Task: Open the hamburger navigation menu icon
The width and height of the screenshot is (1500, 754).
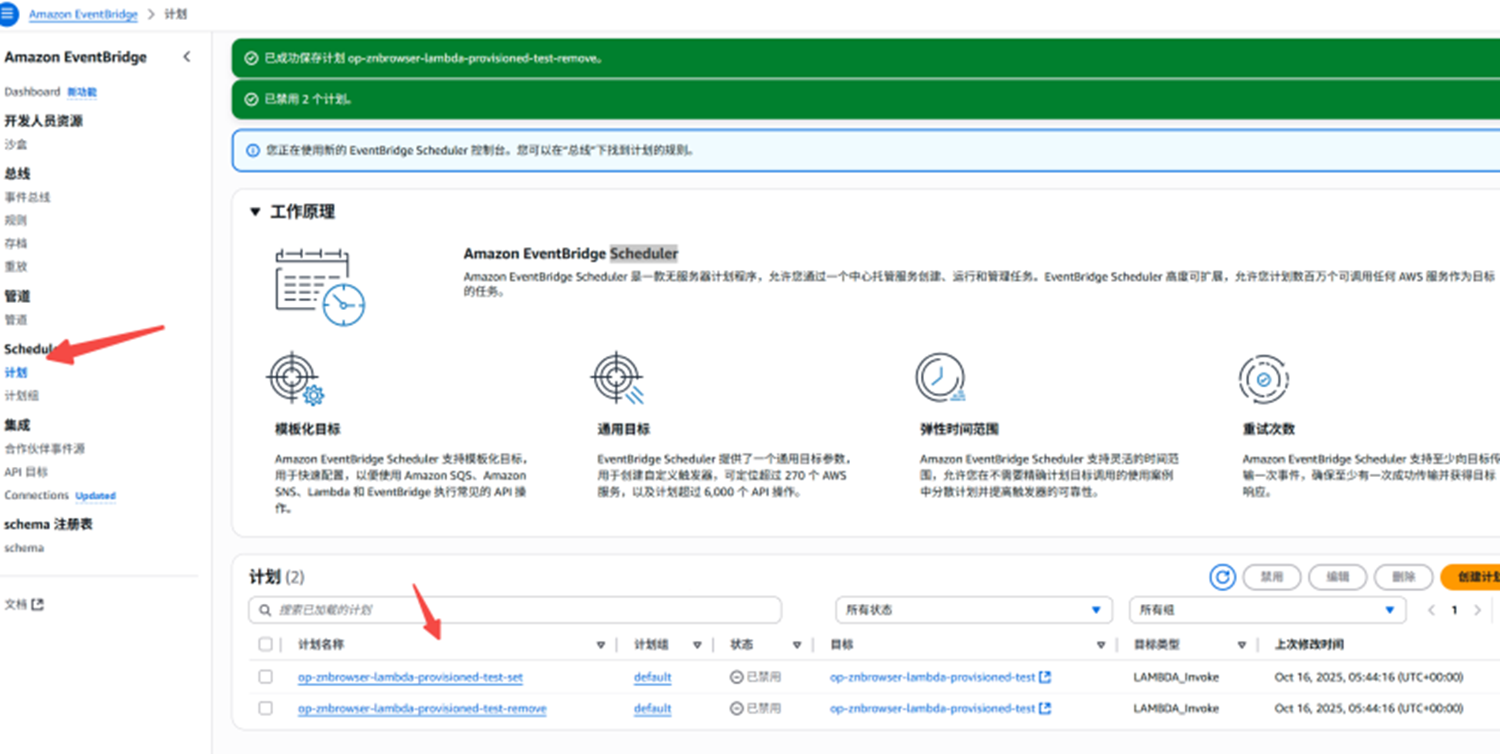Action: [x=7, y=13]
